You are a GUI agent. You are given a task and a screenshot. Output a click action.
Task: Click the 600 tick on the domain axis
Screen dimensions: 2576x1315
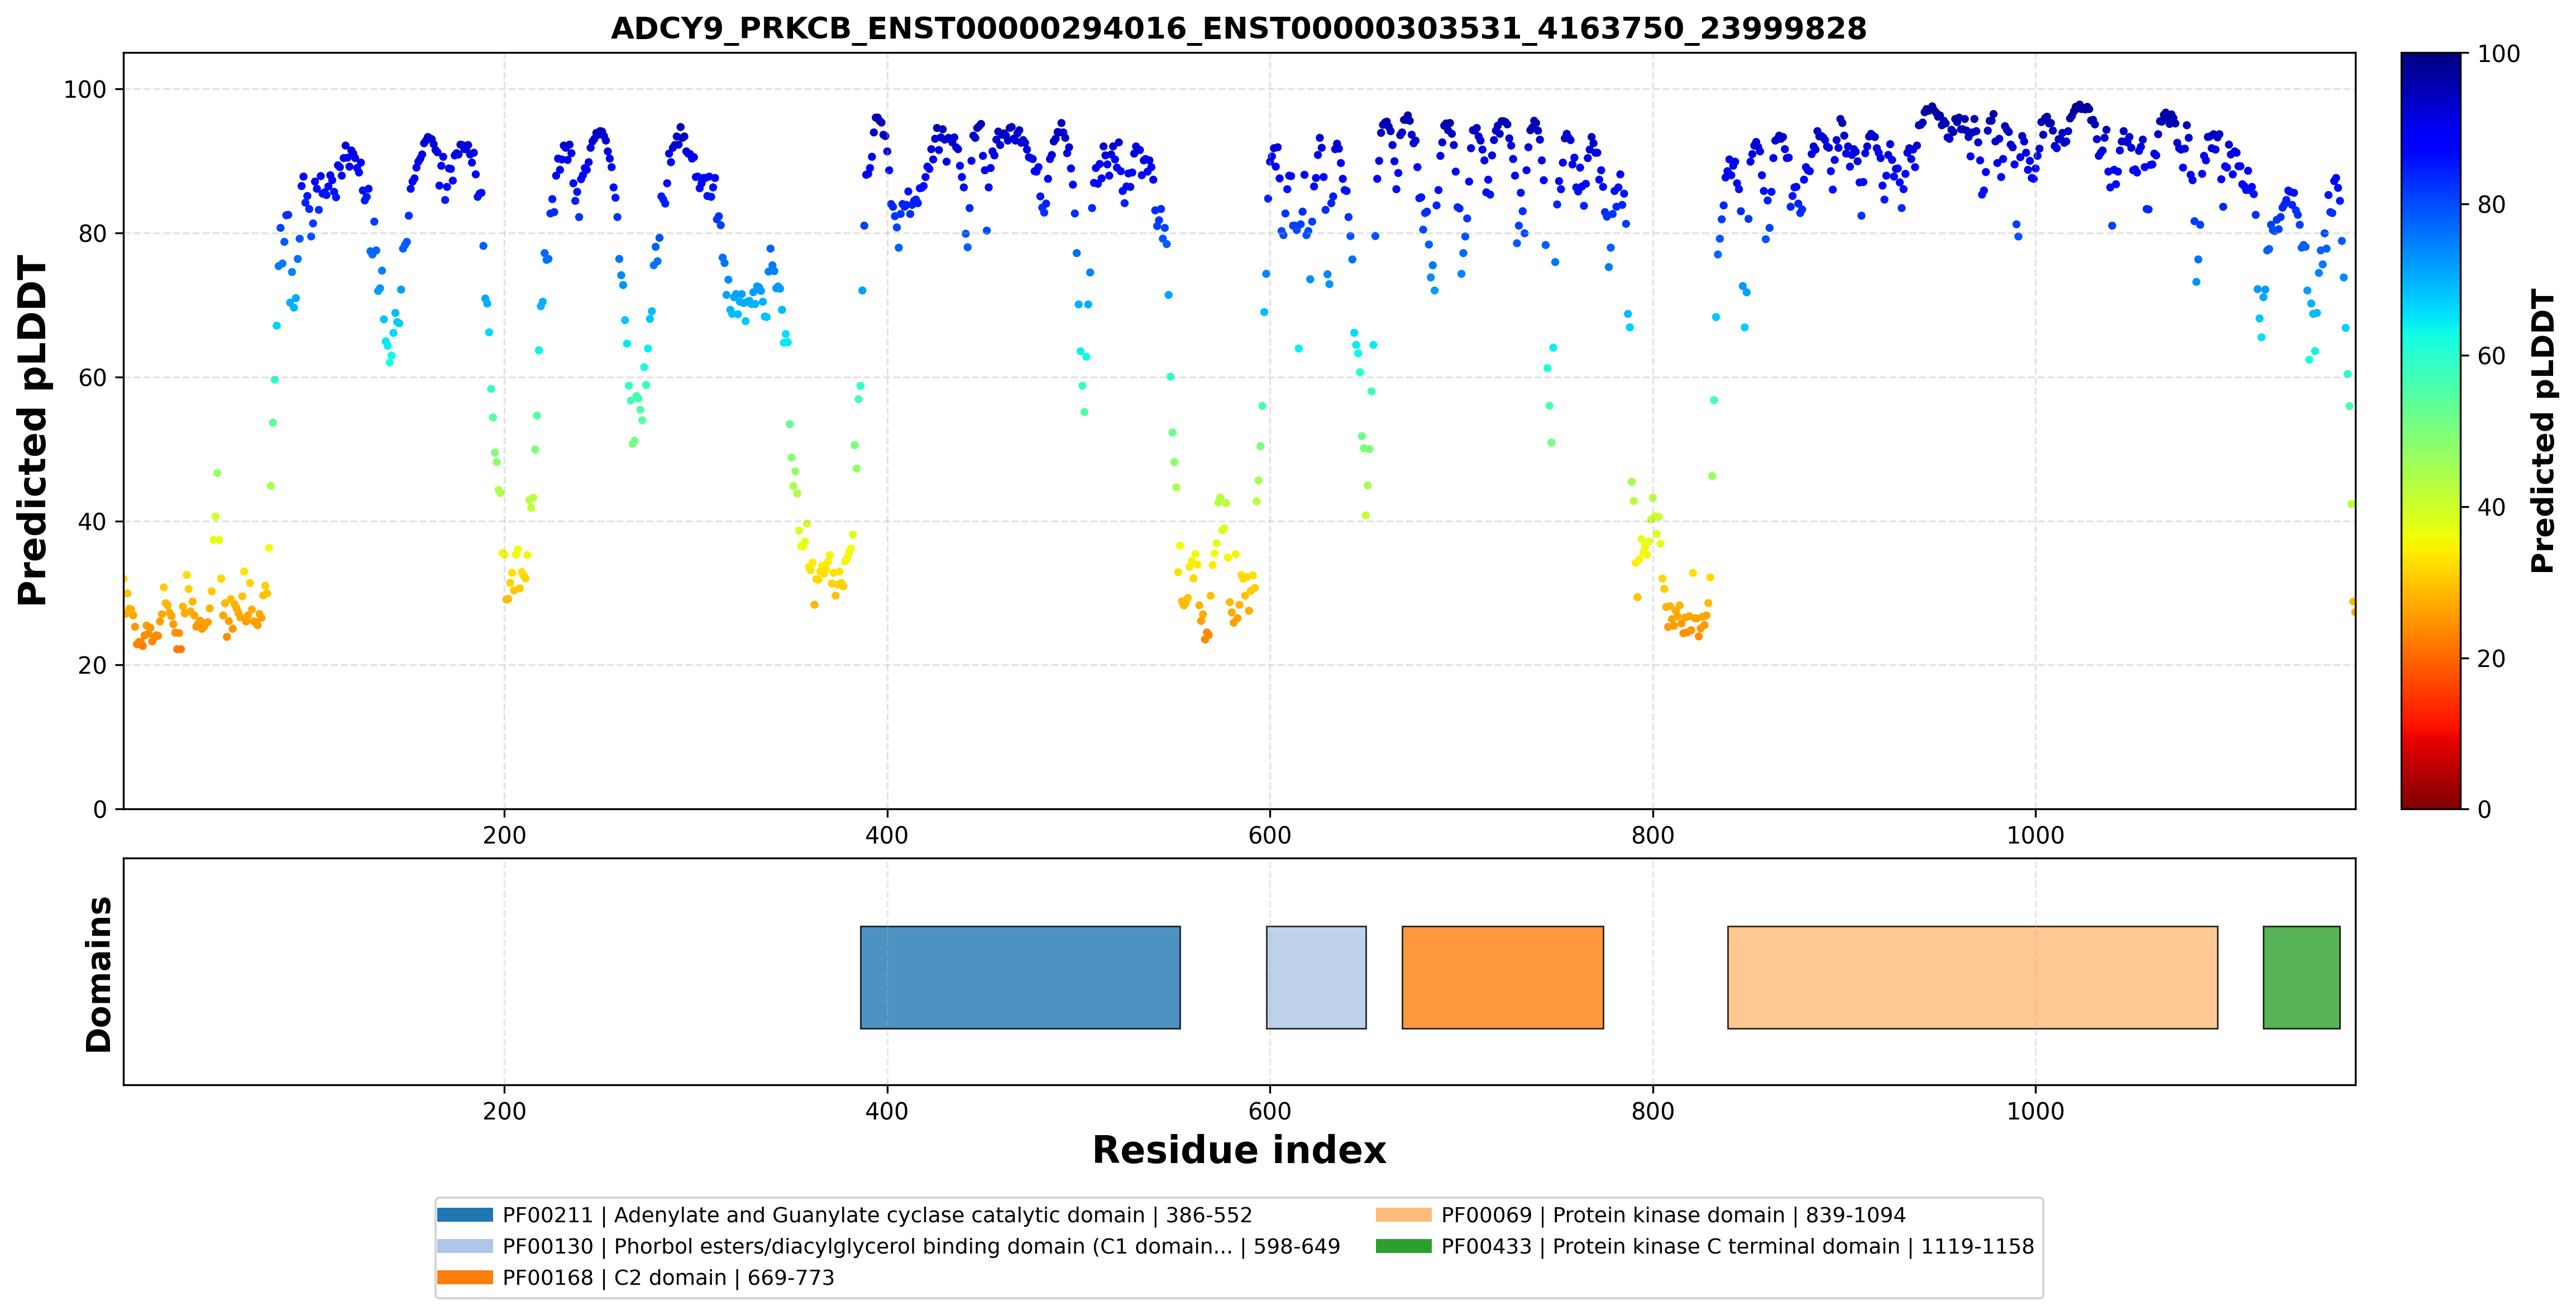click(1270, 1111)
